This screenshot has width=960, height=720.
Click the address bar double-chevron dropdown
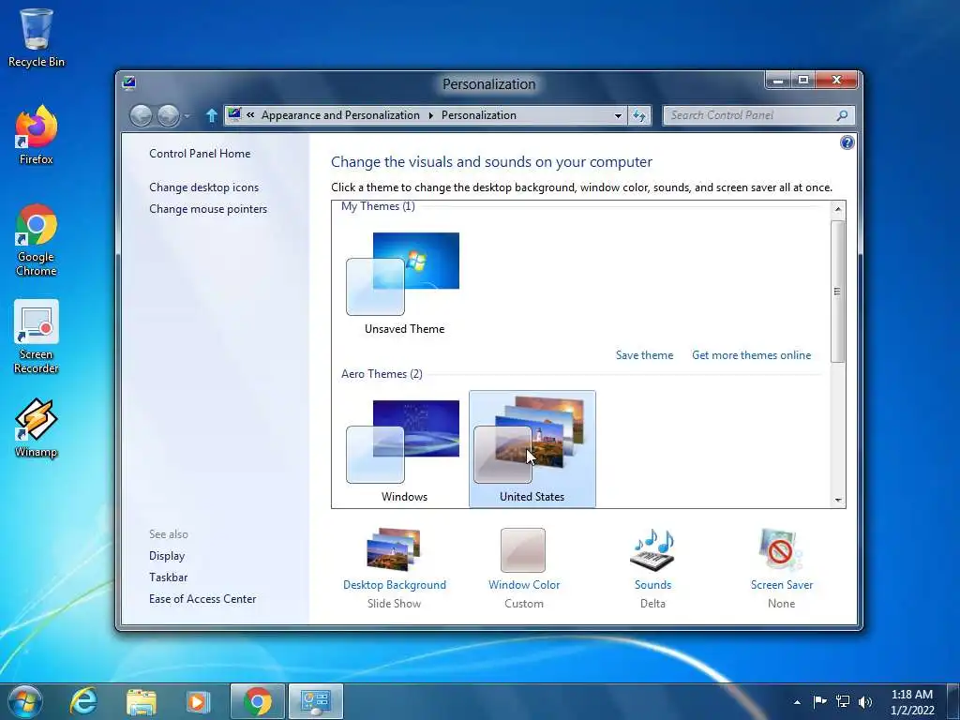tap(250, 115)
